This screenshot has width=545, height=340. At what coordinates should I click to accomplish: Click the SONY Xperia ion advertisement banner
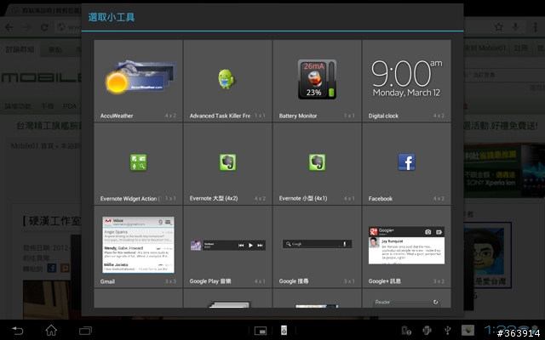(x=504, y=171)
